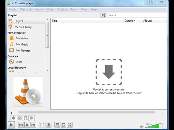Select Playlist in the sidebar
The image size is (174, 130).
click(26, 21)
